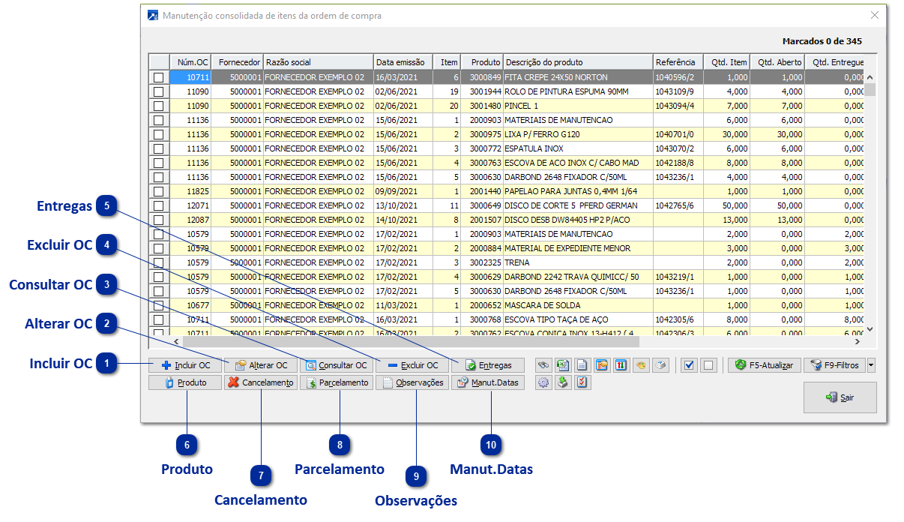
Task: Click the red and green arrows sort icon
Action: tap(621, 365)
